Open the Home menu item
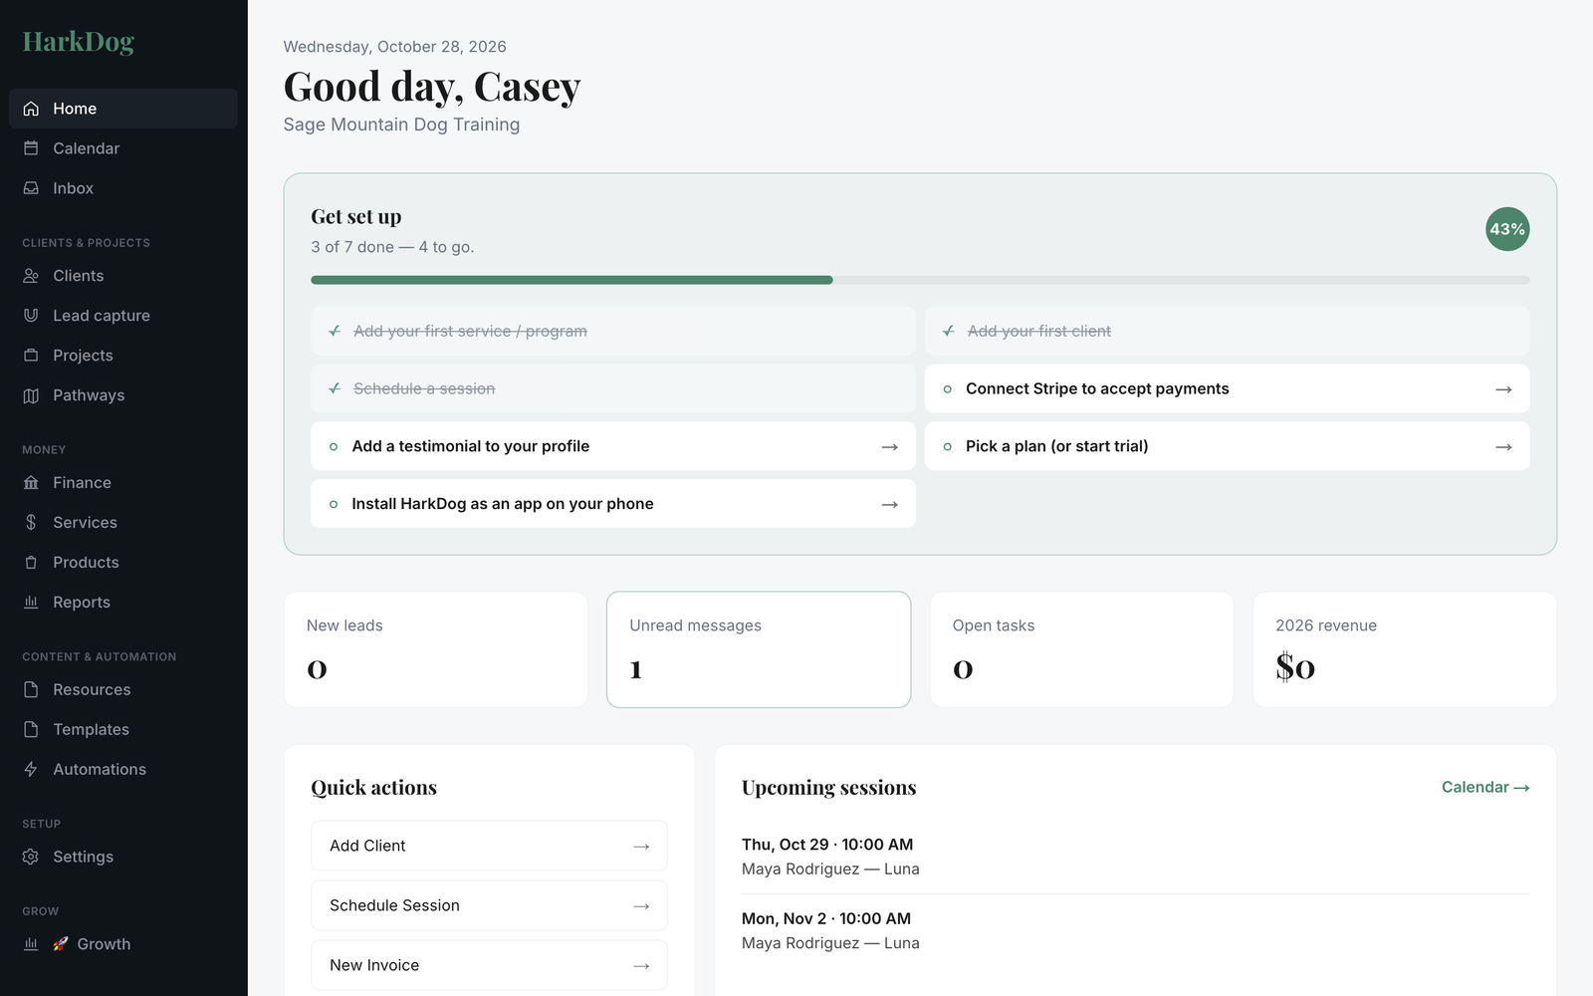The width and height of the screenshot is (1593, 996). [123, 109]
